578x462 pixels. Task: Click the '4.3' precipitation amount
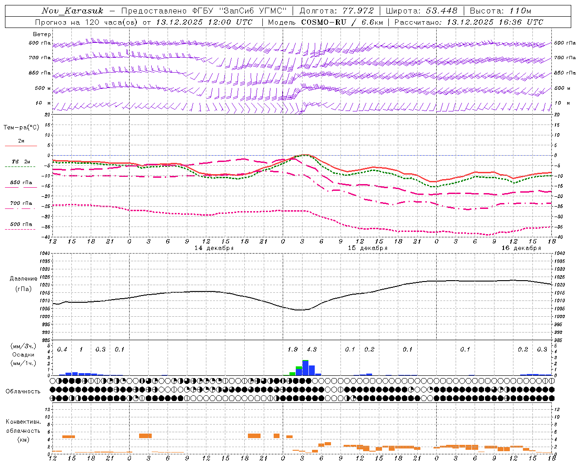312,350
